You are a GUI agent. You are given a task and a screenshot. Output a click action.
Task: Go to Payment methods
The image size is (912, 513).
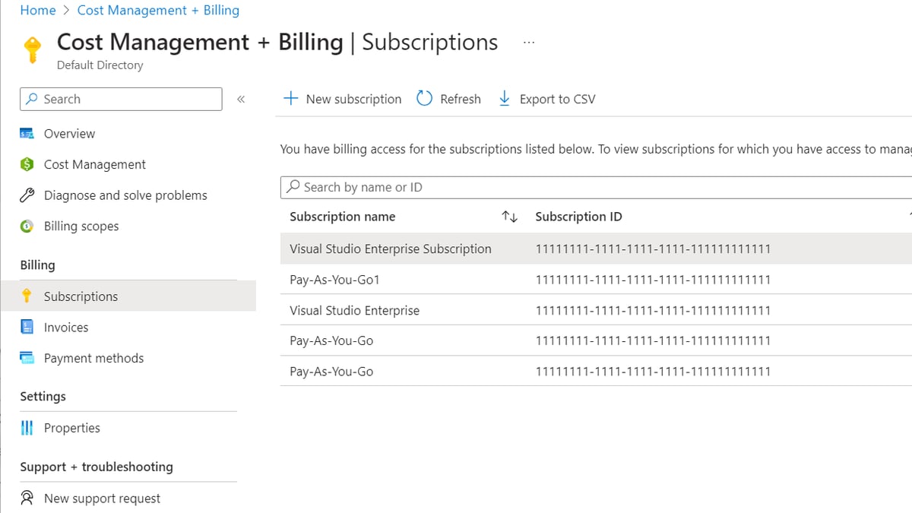(x=93, y=358)
